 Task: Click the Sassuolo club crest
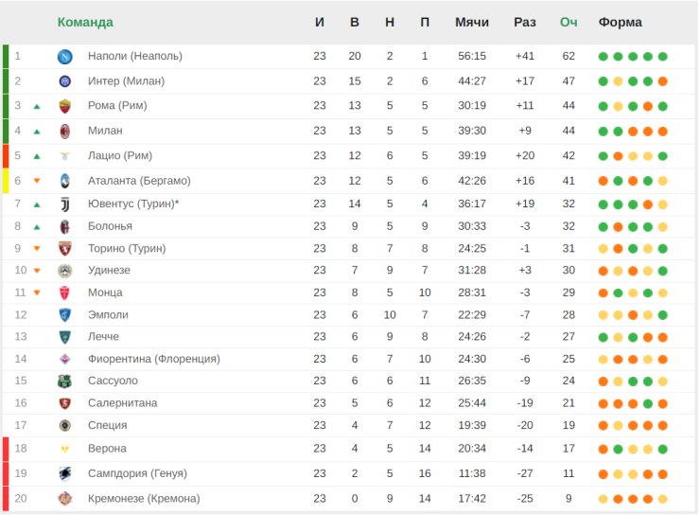coord(65,381)
